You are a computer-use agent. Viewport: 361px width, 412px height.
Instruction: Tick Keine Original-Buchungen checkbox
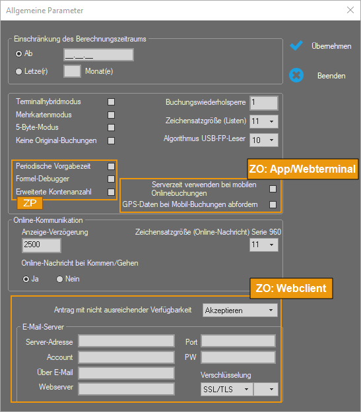(x=111, y=140)
